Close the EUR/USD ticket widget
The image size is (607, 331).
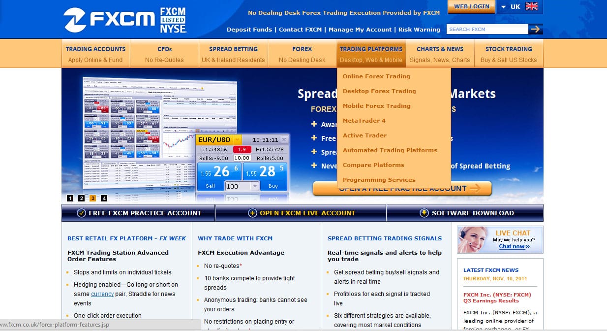pyautogui.click(x=284, y=140)
